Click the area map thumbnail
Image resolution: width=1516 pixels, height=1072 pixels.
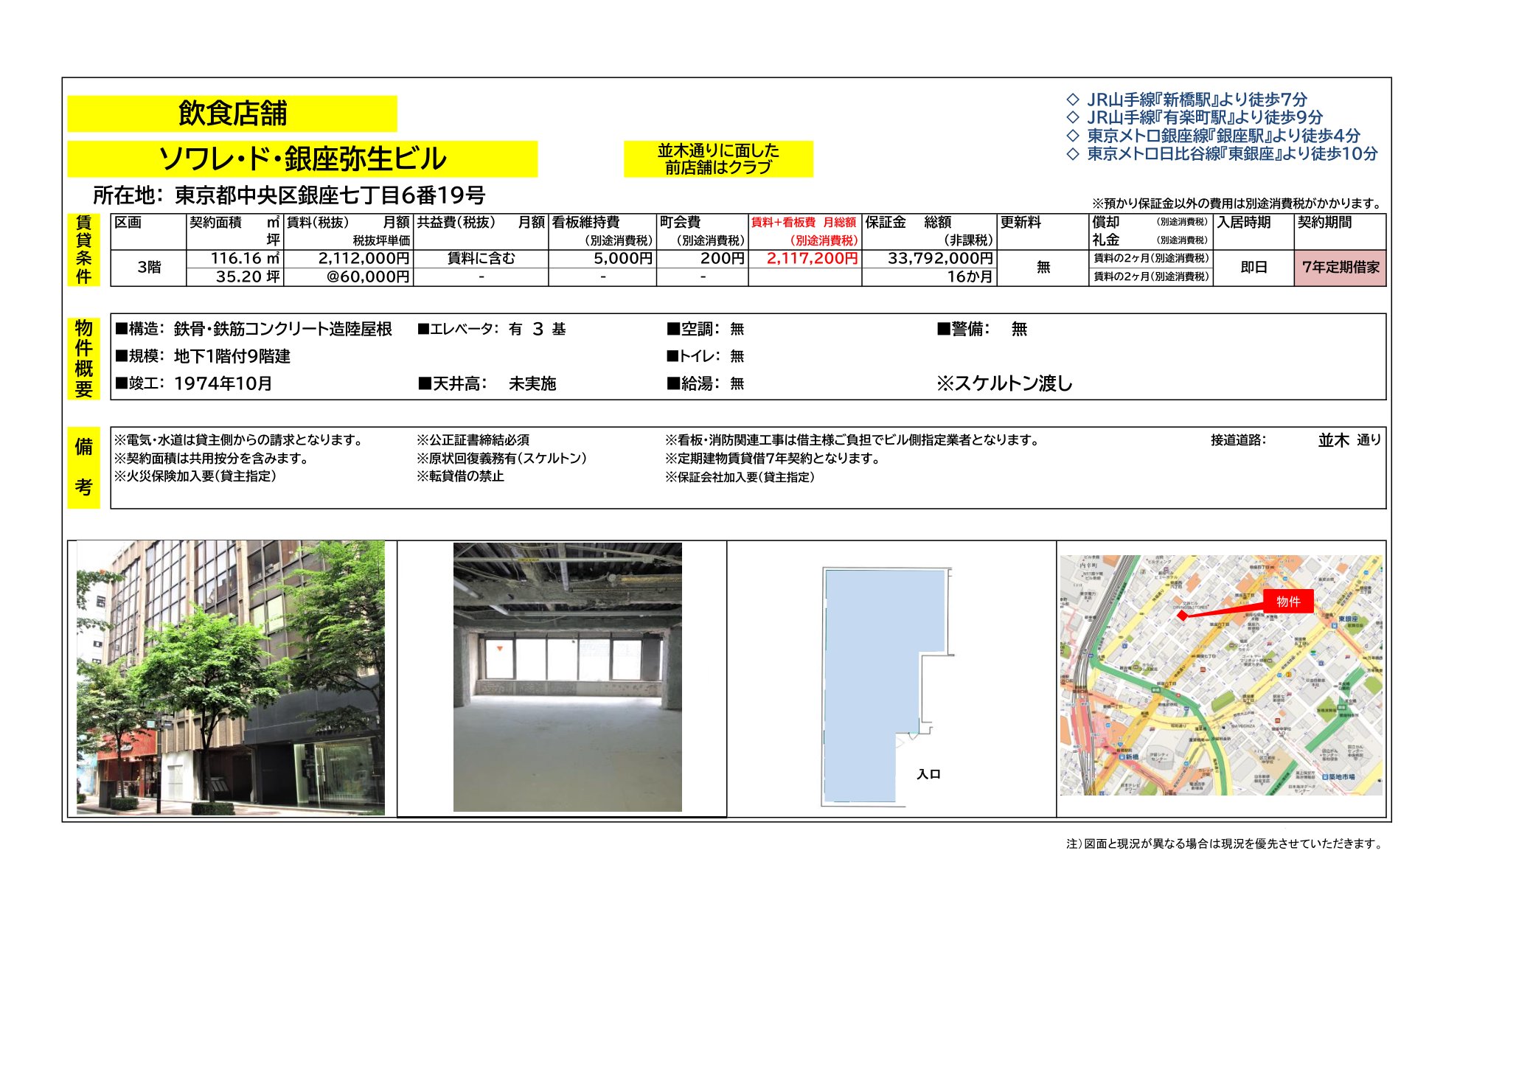point(1220,675)
